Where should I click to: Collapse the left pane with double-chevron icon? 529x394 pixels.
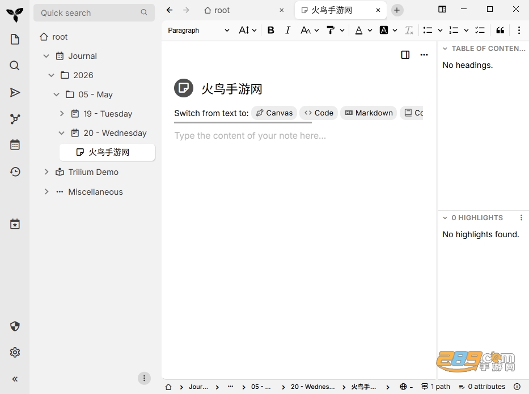[15, 379]
